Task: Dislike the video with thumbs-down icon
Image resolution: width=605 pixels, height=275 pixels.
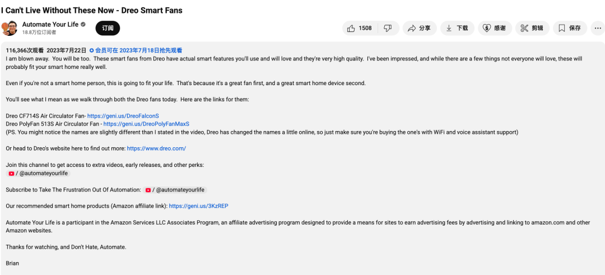Action: pyautogui.click(x=389, y=28)
